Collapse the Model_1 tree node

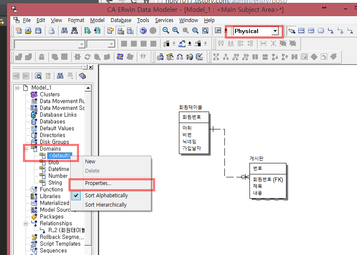coord(17,88)
